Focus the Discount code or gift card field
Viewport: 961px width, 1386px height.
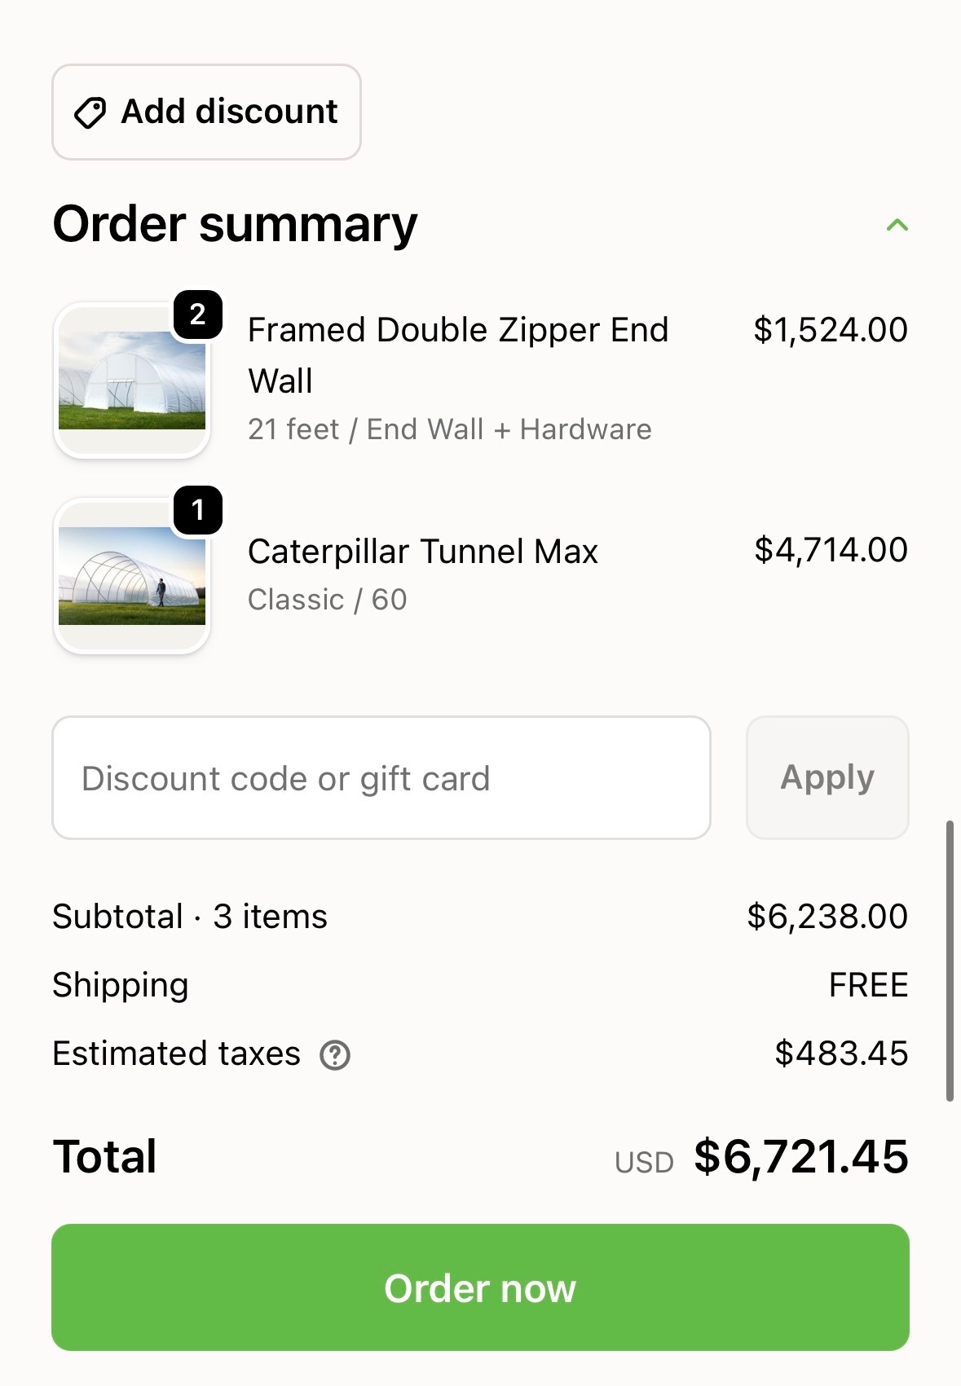coord(381,778)
